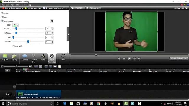Click the blue help icon in menu bar
Viewport: 189px width, 106px height.
[x=188, y=5]
